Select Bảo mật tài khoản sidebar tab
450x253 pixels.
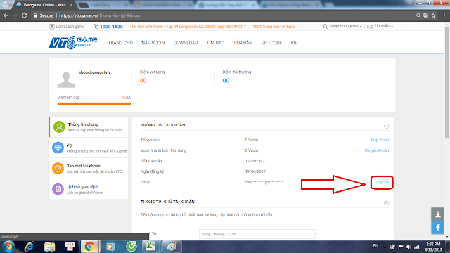pos(89,169)
